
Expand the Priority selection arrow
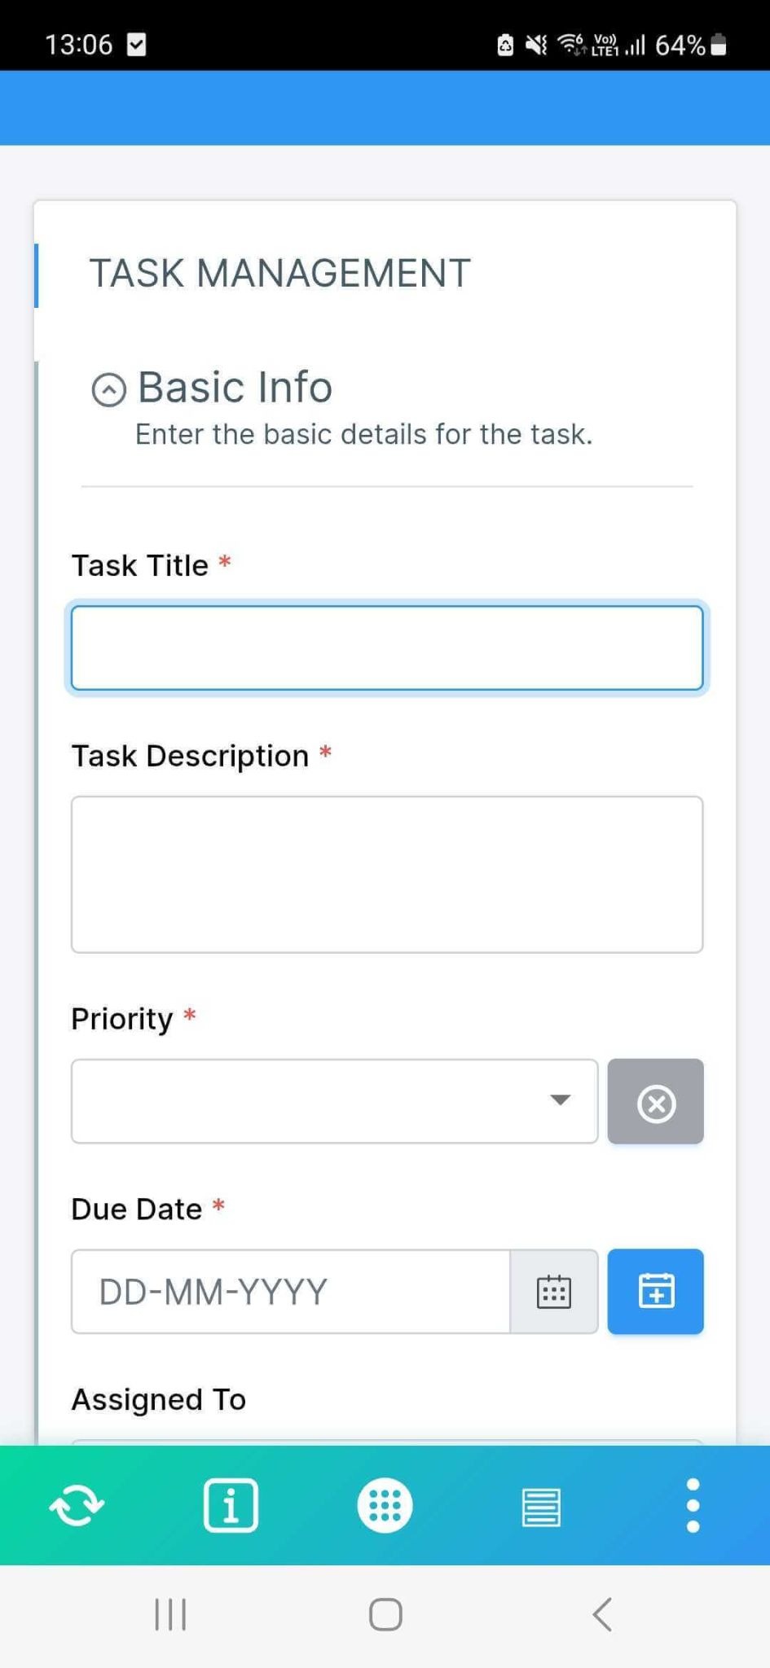[561, 1100]
